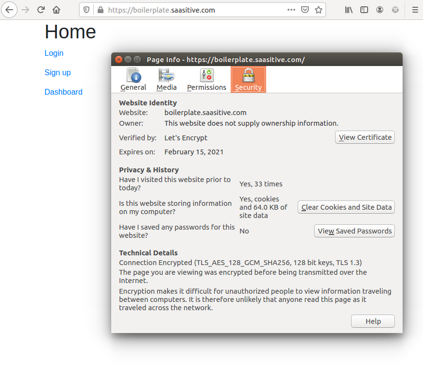Image resolution: width=423 pixels, height=367 pixels.
Task: Click in the URL address field
Action: [194, 10]
